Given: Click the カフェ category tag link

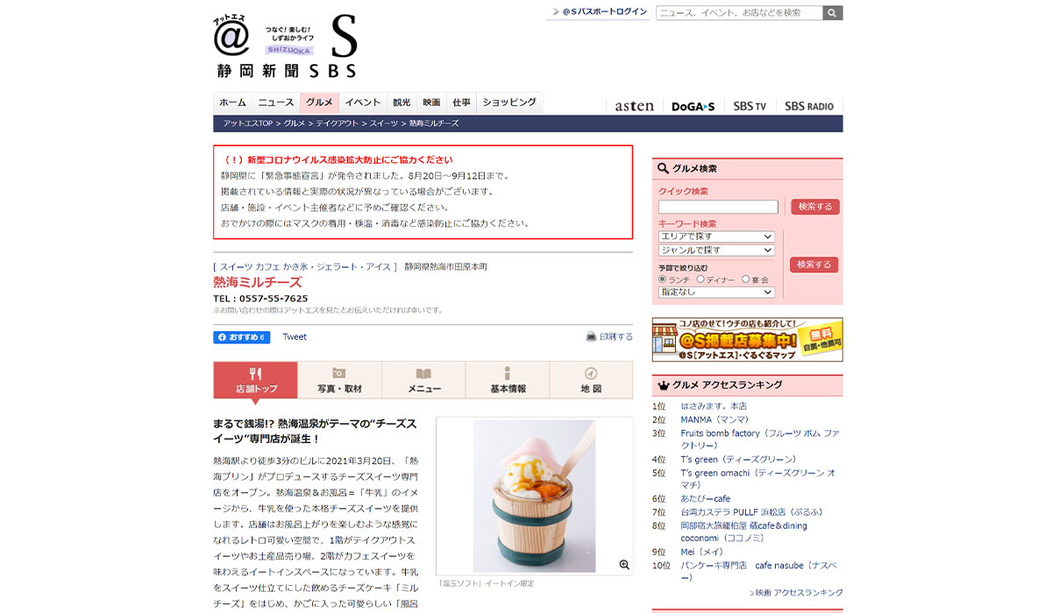Looking at the screenshot, I should (267, 266).
